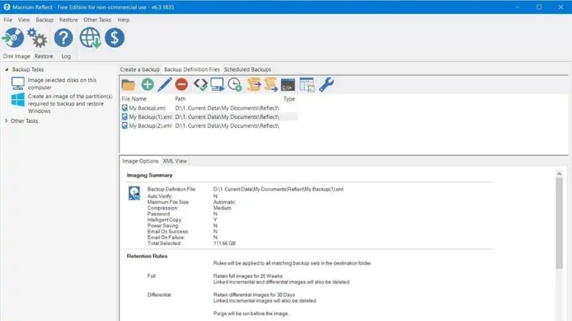Click Retain full images for 26 Weeks text
The height and width of the screenshot is (321, 572).
[x=247, y=276]
